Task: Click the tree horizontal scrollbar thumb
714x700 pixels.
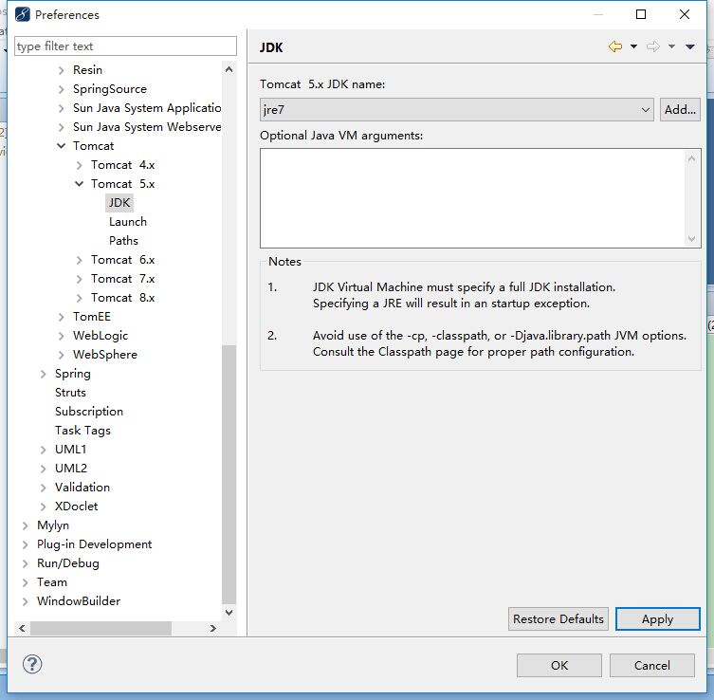Action: point(101,629)
